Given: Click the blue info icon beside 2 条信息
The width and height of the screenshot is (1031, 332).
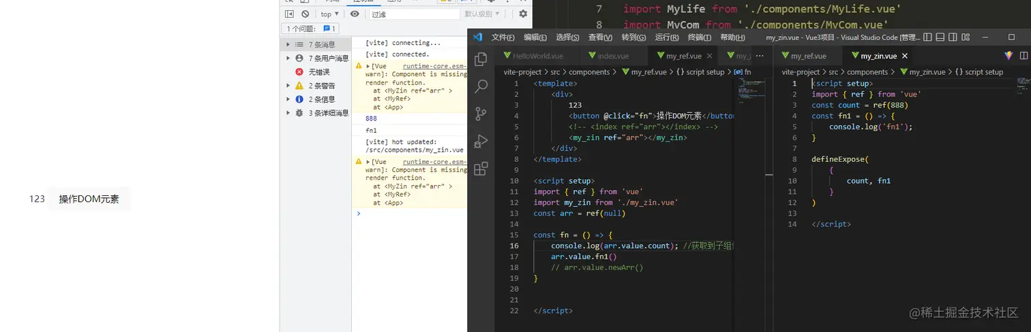Looking at the screenshot, I should (299, 99).
